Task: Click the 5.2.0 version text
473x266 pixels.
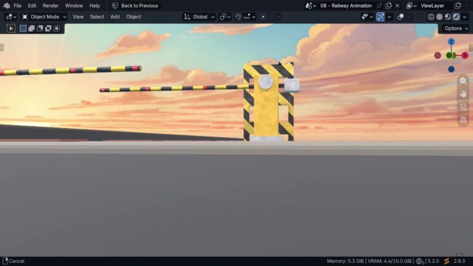Action: click(433, 261)
